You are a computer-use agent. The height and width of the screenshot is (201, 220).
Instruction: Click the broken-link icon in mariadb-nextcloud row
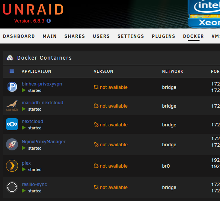click(x=96, y=106)
